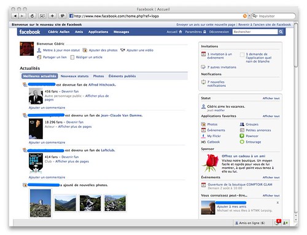Select the Meilleures actualités tab
The width and height of the screenshot is (307, 235).
tap(40, 76)
